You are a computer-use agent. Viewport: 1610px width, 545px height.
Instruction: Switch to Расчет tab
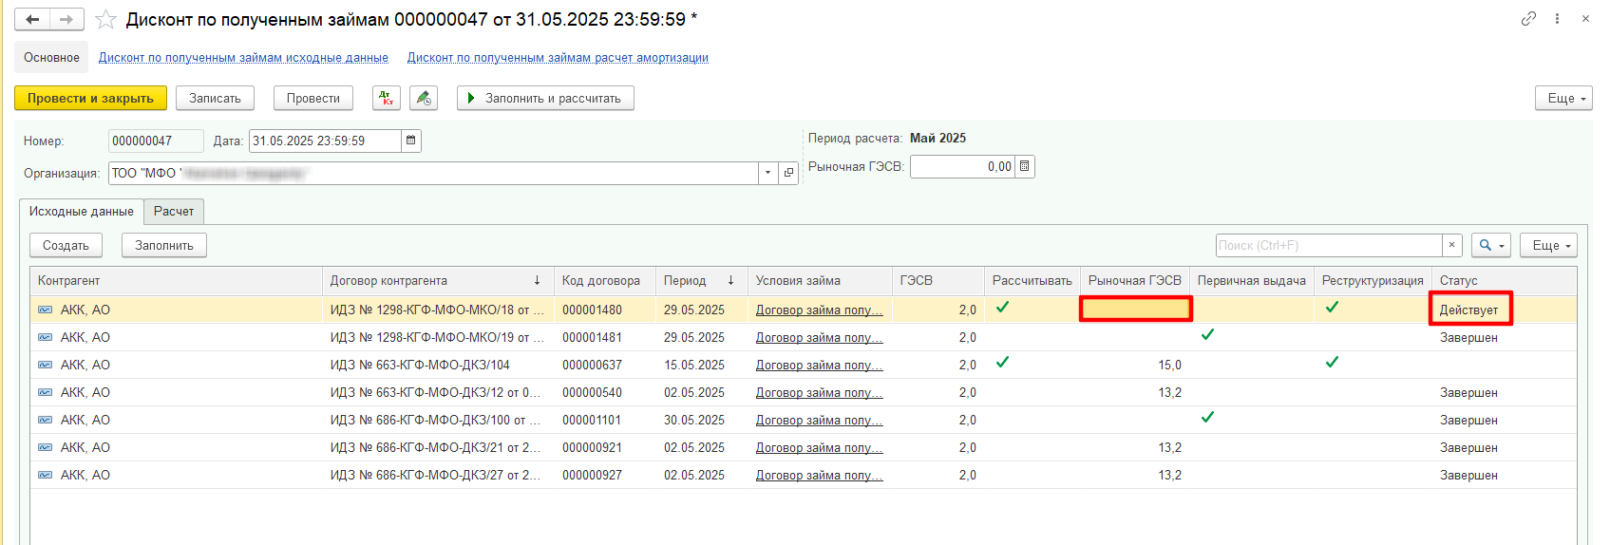click(x=174, y=211)
